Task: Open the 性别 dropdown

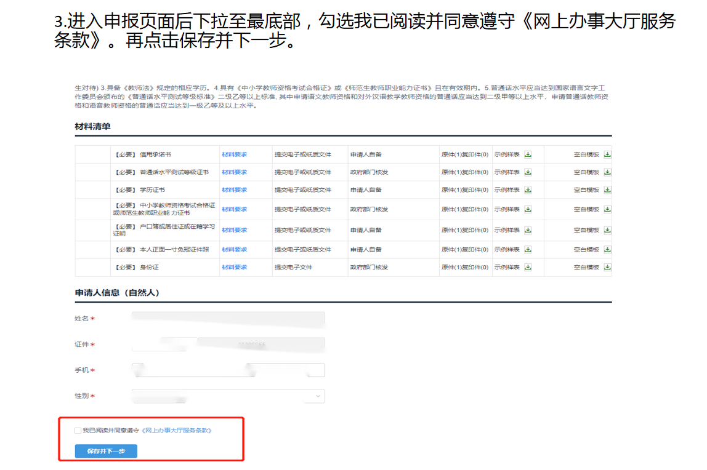Action: coord(228,396)
